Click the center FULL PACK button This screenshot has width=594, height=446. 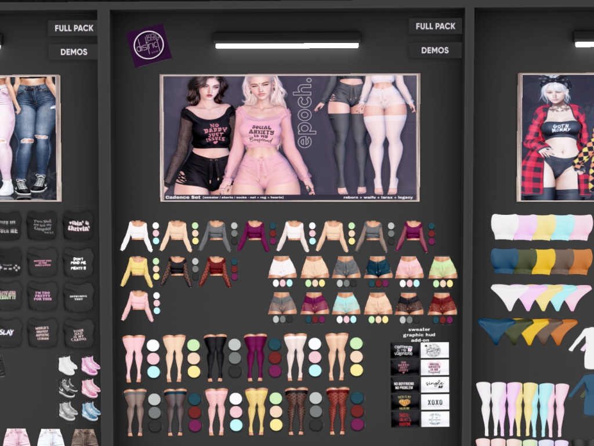(x=435, y=26)
